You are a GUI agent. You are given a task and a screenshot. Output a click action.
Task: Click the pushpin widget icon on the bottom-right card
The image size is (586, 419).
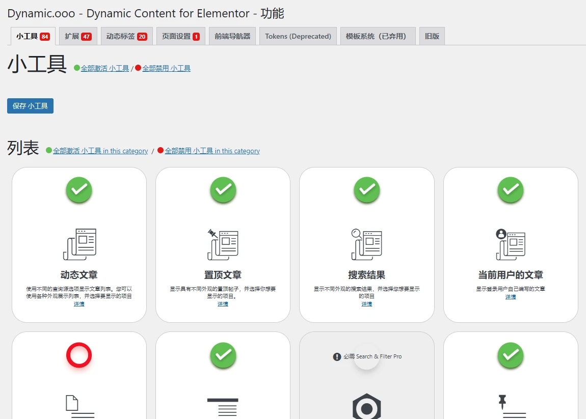click(510, 407)
